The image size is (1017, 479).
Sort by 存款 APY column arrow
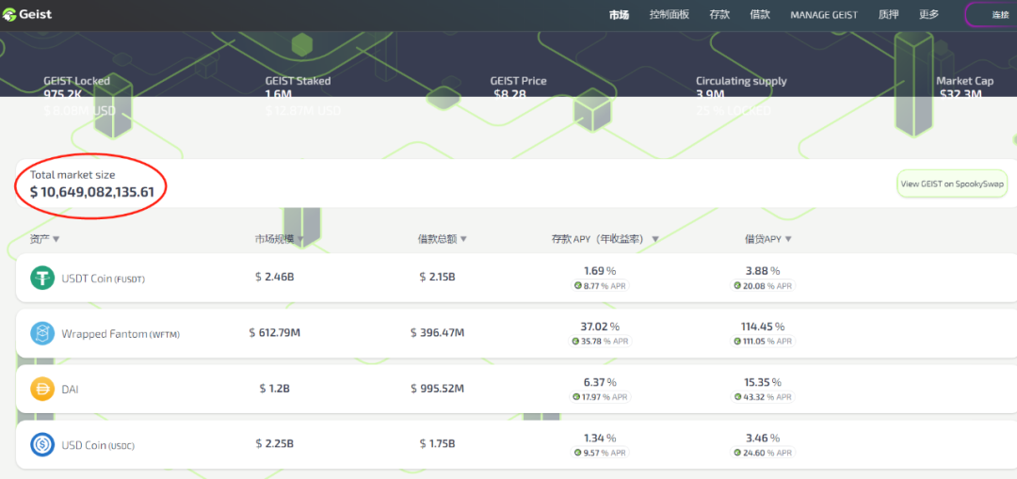[x=655, y=239]
